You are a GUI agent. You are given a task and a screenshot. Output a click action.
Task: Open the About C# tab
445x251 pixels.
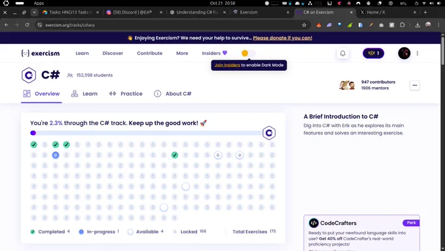(173, 94)
